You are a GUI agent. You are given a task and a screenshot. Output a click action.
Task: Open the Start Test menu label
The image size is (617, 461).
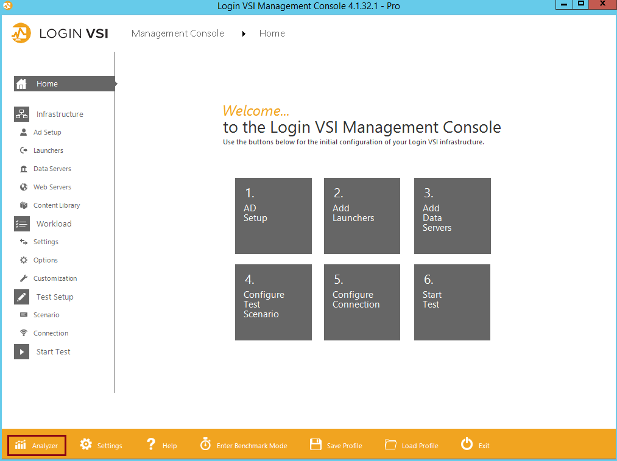point(53,351)
